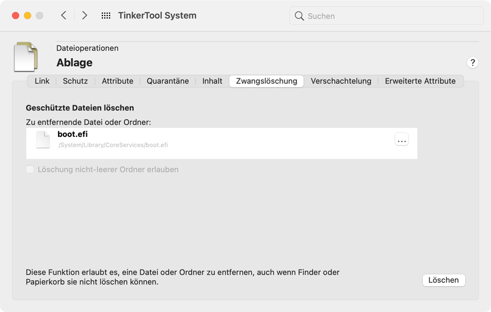The image size is (491, 312).
Task: Go forward with the right chevron
Action: (84, 16)
